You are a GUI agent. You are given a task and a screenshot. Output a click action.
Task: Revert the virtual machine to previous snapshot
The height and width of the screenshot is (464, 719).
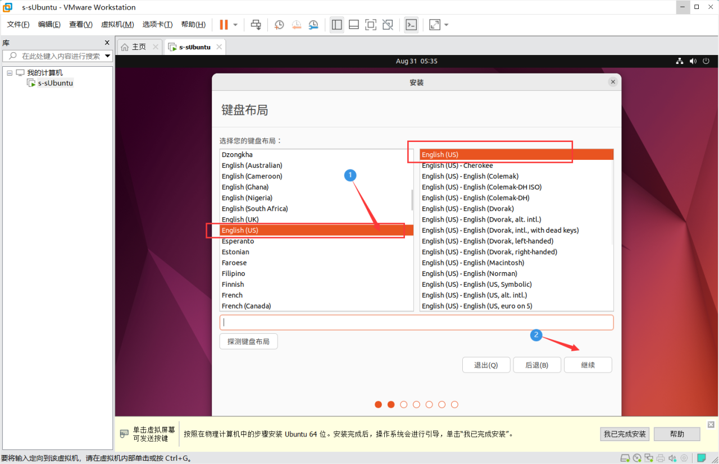click(x=296, y=25)
